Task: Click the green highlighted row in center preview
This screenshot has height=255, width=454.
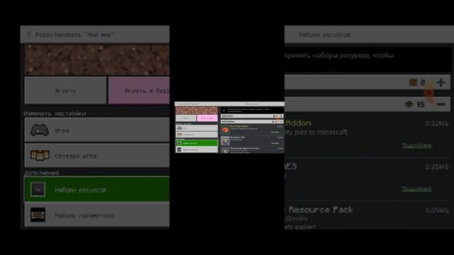Action: click(196, 143)
